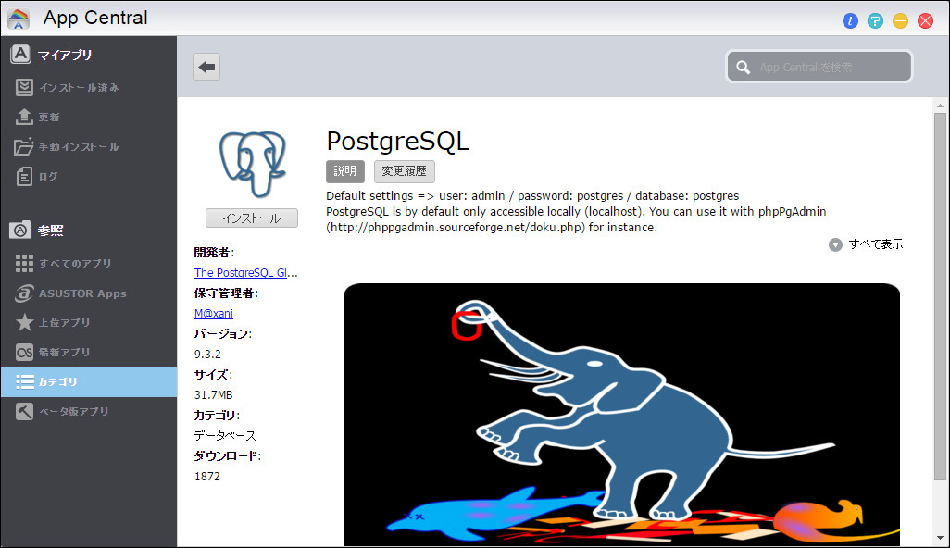View the PostgreSQL elephant screenshot

pyautogui.click(x=621, y=412)
